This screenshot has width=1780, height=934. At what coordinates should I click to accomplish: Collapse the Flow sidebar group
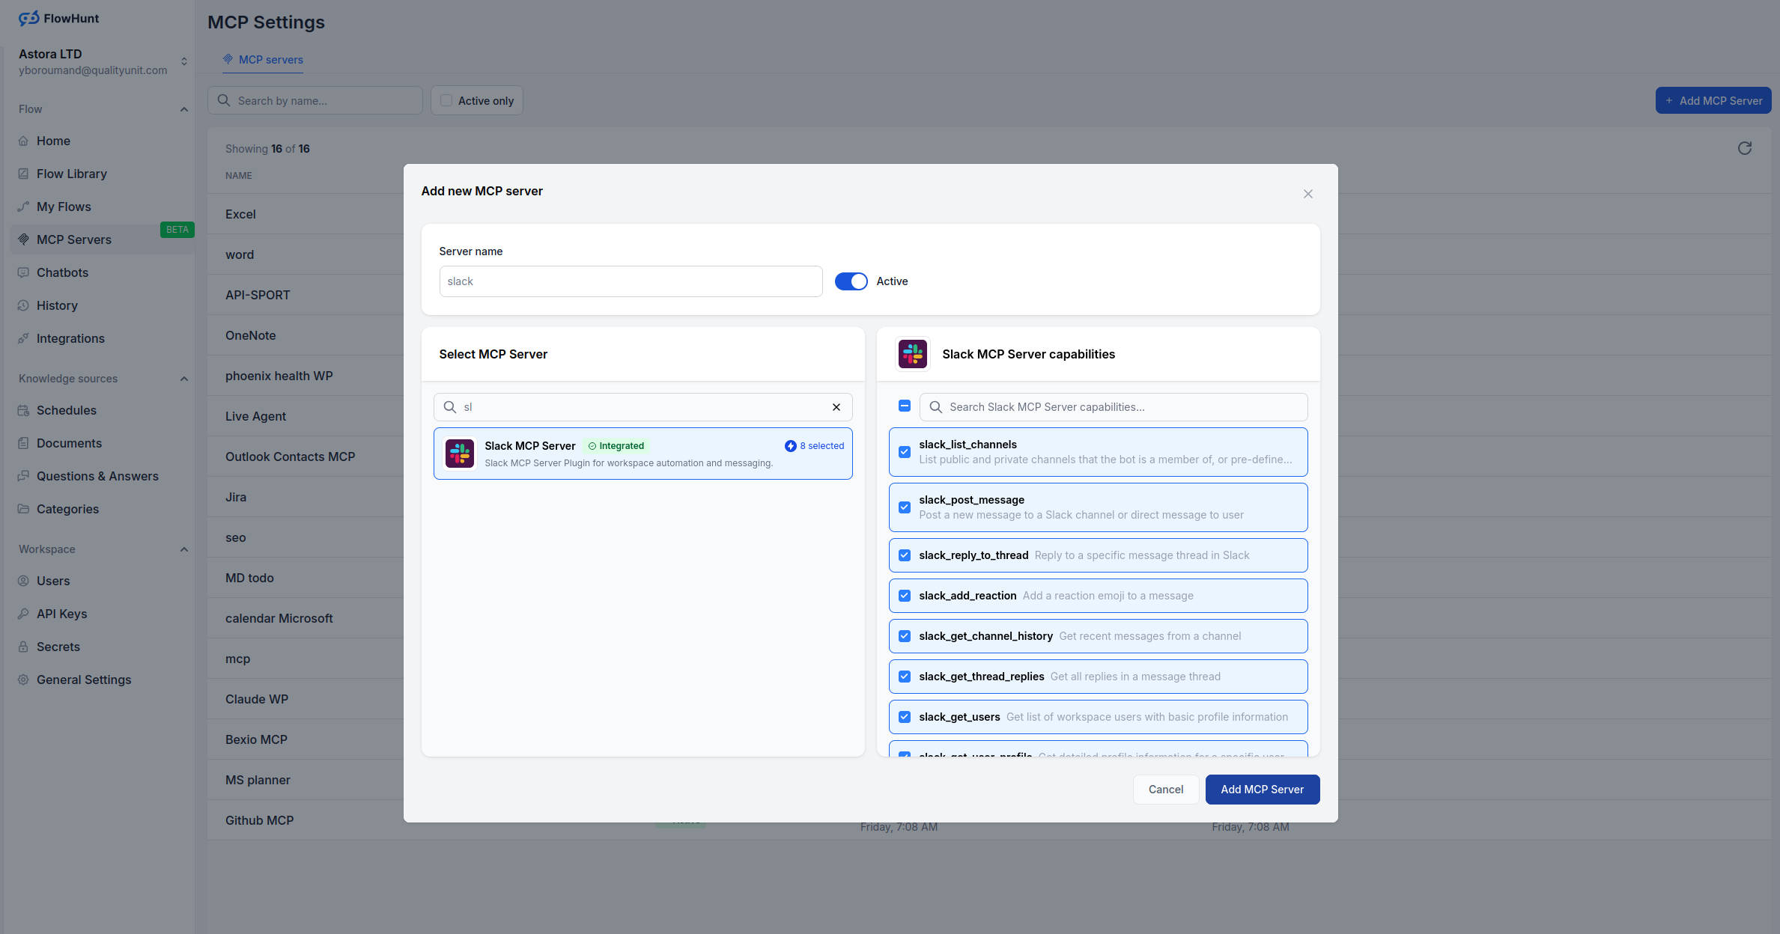[x=184, y=109]
